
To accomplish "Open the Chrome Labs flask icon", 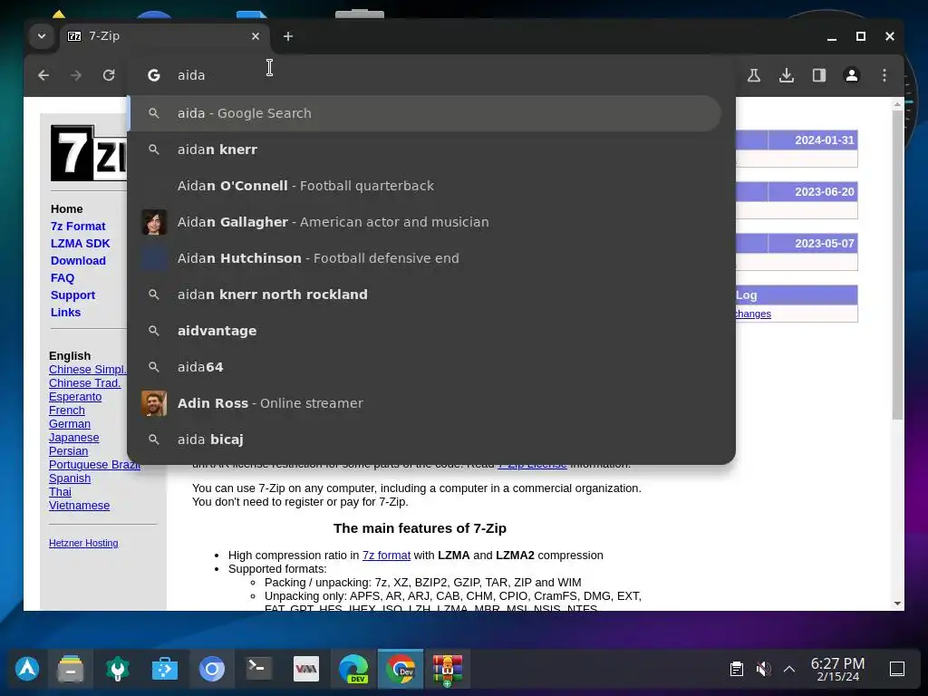I will 753,75.
